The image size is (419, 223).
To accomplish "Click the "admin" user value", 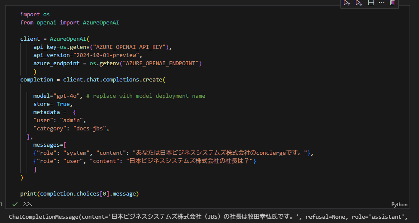I will click(x=71, y=121).
